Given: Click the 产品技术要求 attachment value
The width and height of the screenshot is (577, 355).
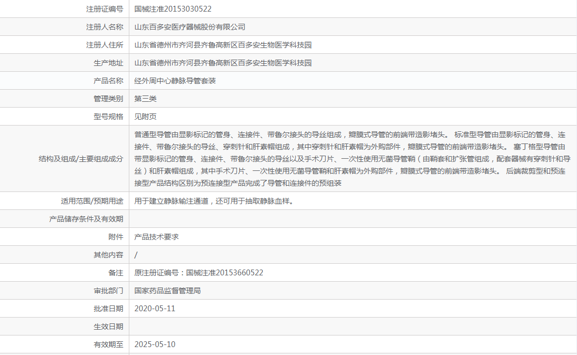Looking at the screenshot, I should pyautogui.click(x=156, y=237).
